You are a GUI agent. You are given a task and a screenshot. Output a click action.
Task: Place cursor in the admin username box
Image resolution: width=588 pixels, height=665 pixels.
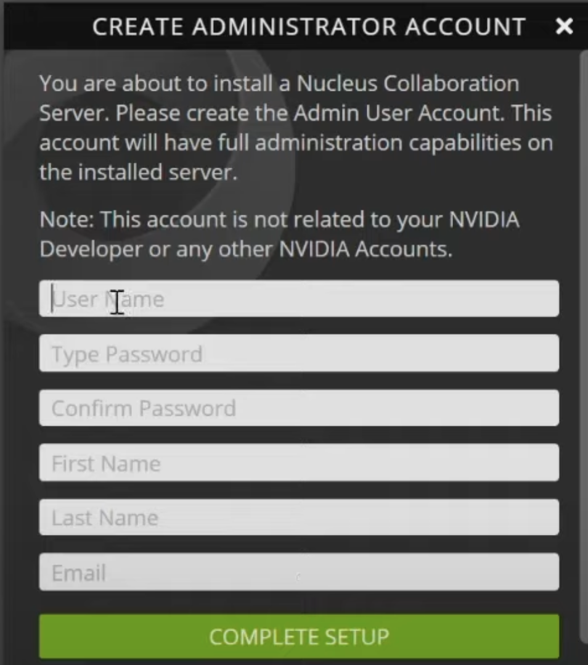[299, 299]
